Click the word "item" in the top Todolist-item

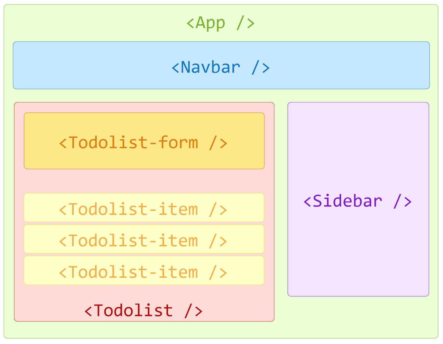(178, 209)
